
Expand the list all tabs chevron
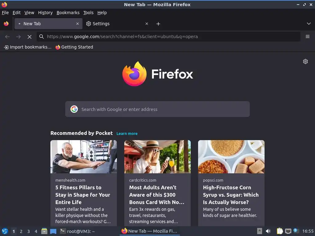point(309,24)
